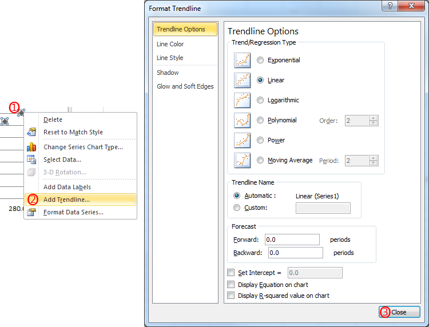The image size is (429, 327).
Task: Click the Polynomial trendline chart icon
Action: [x=242, y=120]
